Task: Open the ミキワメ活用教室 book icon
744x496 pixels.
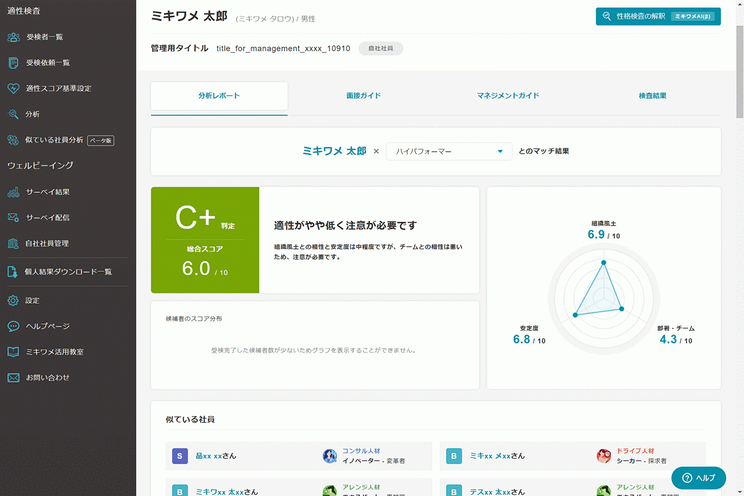Action: (13, 352)
